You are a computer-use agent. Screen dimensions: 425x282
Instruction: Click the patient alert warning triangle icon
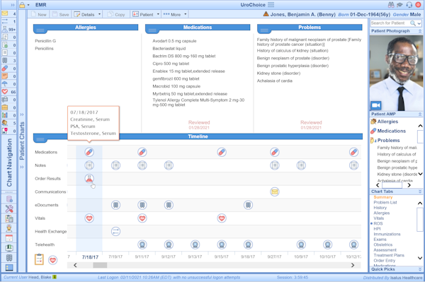(x=266, y=14)
